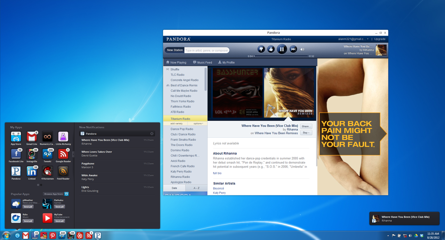This screenshot has width=445, height=240.
Task: Expand the Buy dropdown button
Action: point(306,133)
